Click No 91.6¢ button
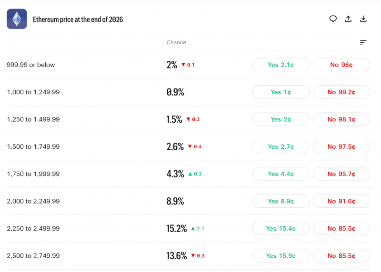Screen dimensions: 381x272 click(341, 201)
